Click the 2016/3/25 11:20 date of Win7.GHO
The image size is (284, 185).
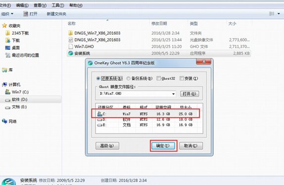pyautogui.click(x=166, y=46)
